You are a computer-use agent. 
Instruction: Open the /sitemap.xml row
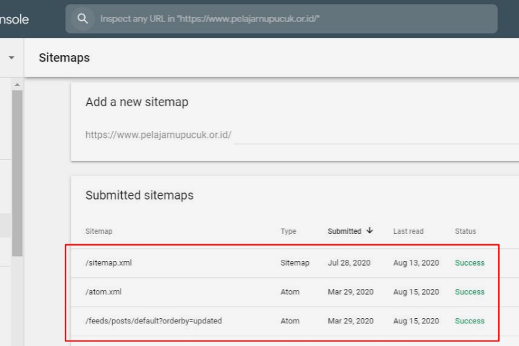tap(295, 263)
